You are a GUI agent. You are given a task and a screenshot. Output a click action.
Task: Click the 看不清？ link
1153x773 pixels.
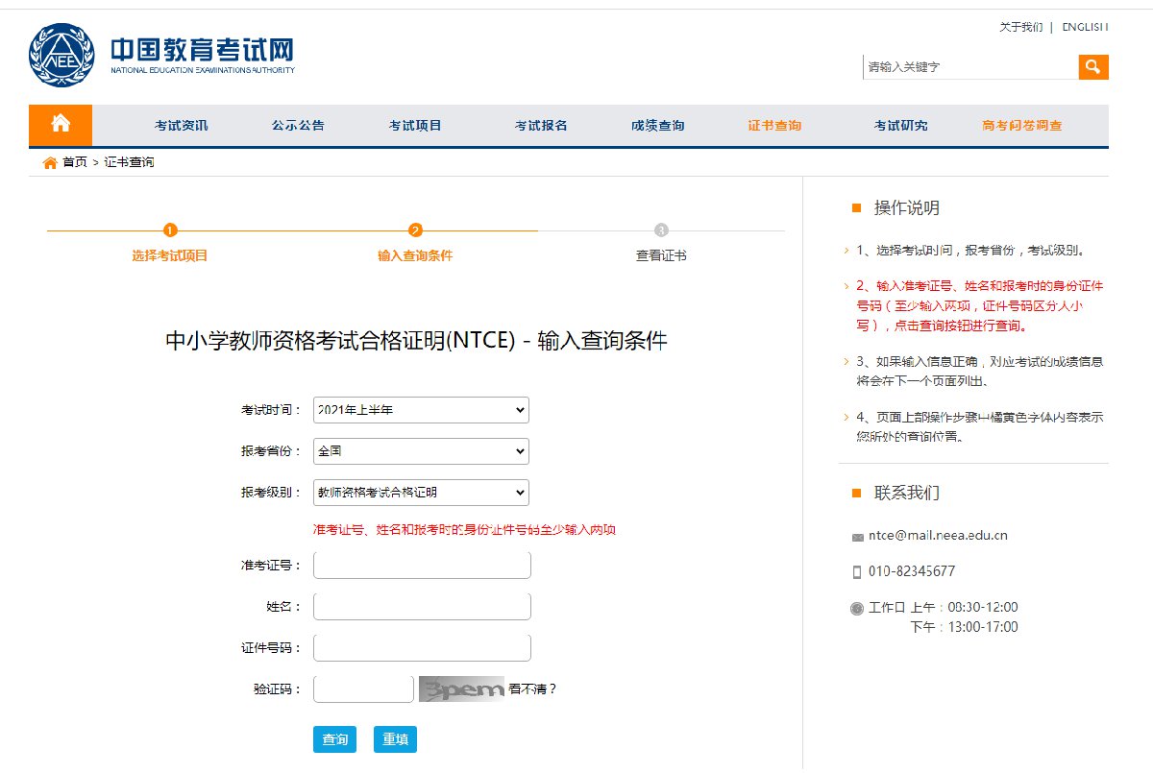click(x=532, y=688)
